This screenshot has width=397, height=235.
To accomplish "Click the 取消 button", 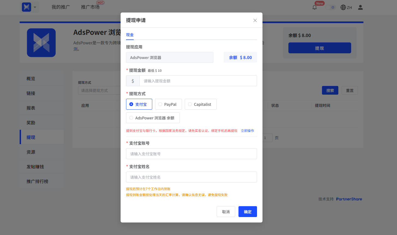I will pos(226,212).
